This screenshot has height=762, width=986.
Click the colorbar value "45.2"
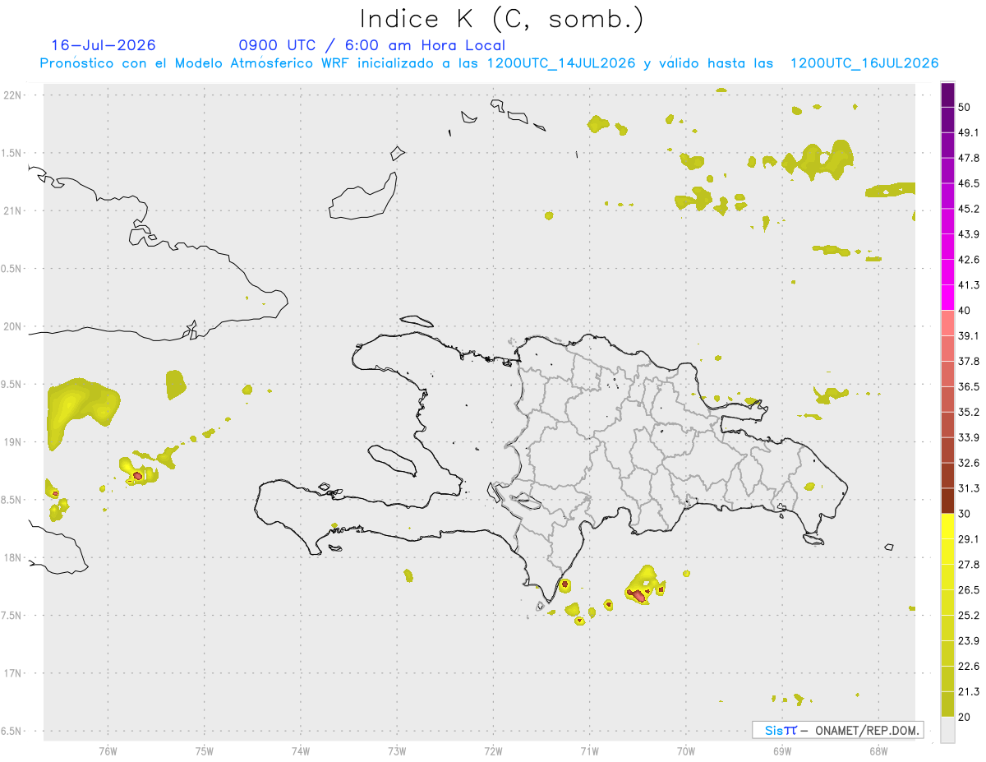click(969, 209)
